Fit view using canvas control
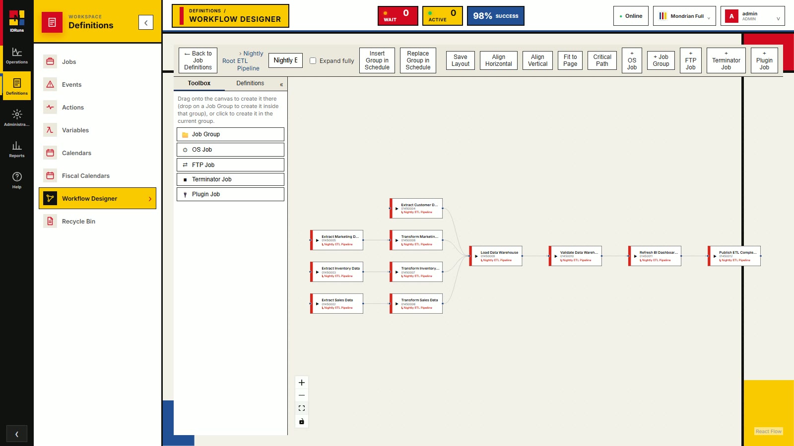794x446 pixels. click(302, 408)
